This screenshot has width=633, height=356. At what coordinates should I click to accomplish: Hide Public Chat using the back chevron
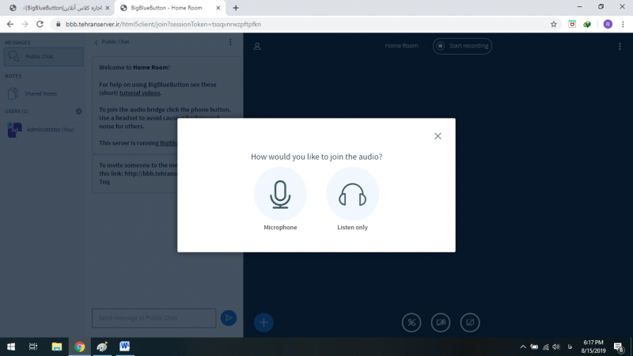97,42
